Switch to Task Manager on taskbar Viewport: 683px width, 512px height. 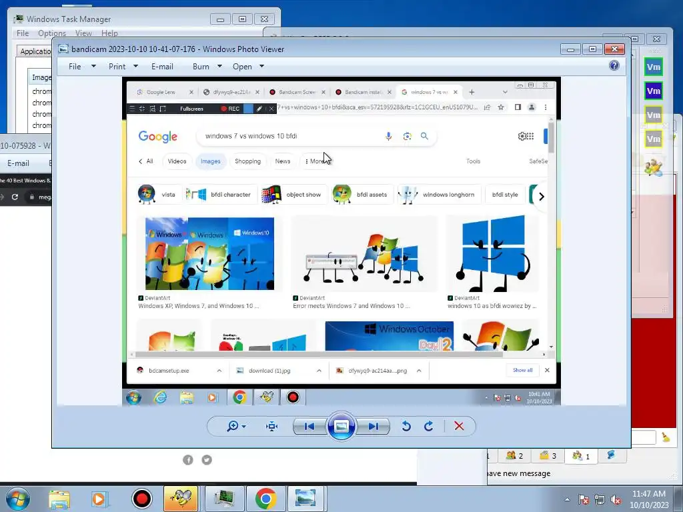coord(224,499)
